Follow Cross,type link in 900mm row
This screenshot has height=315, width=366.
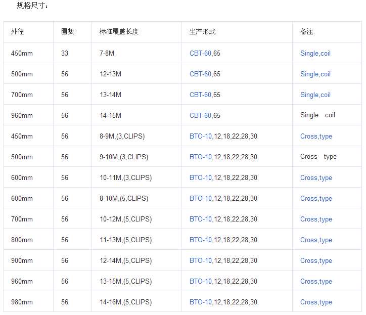pos(316,261)
